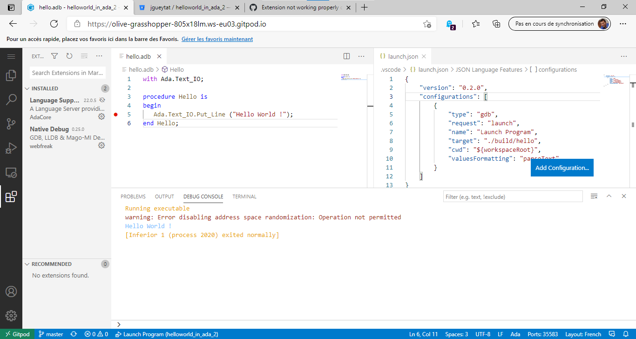Open the extensions filter funnel
The height and width of the screenshot is (339, 636).
pos(54,56)
